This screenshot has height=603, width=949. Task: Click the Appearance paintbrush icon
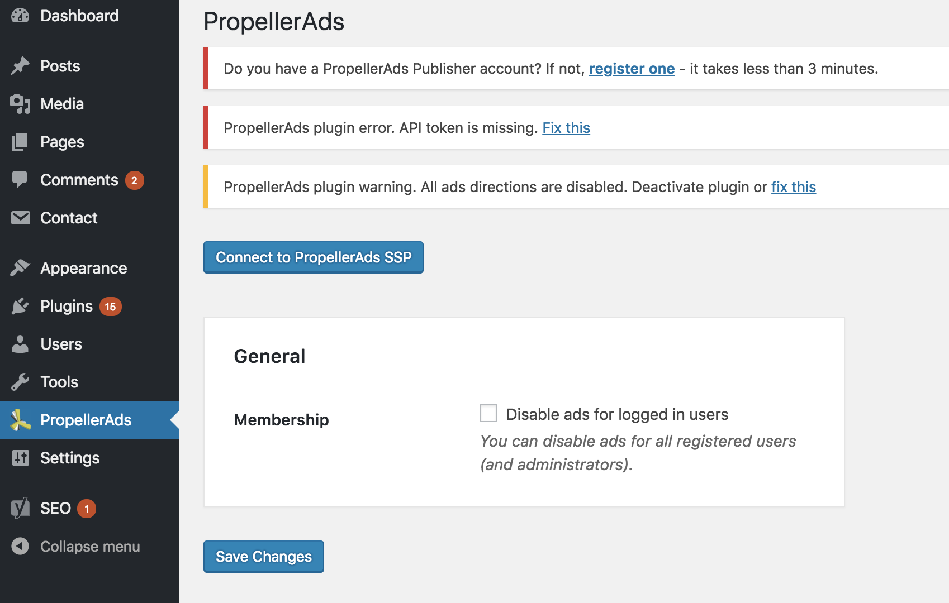point(20,268)
